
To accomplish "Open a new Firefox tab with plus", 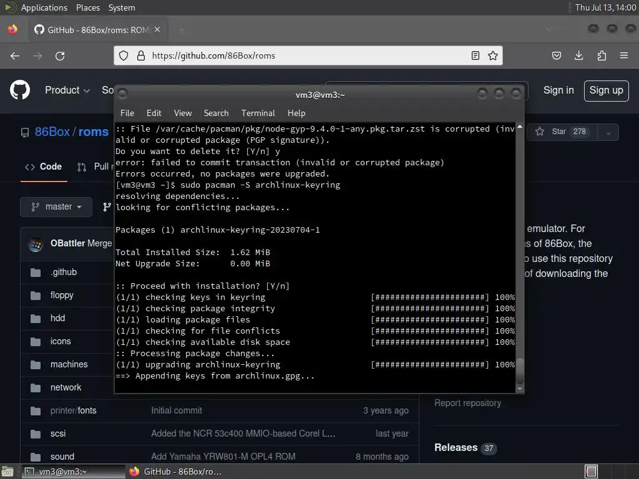I will (x=181, y=29).
